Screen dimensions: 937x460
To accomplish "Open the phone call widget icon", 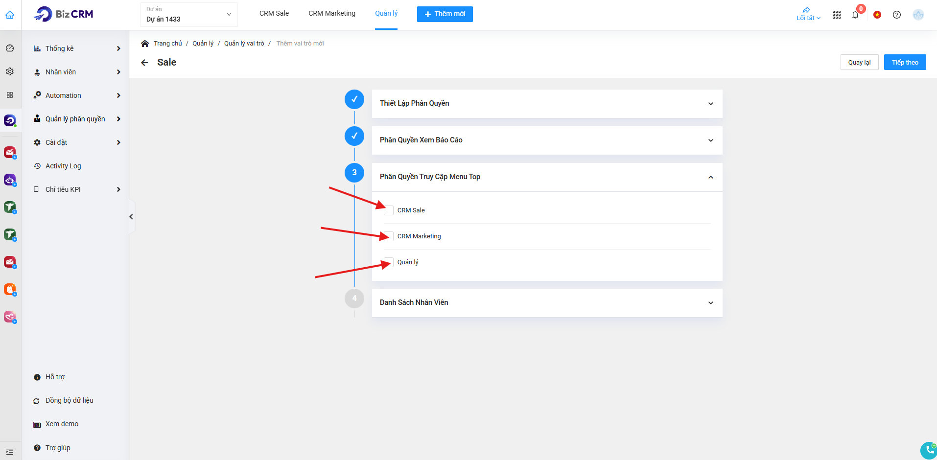I will 929,450.
